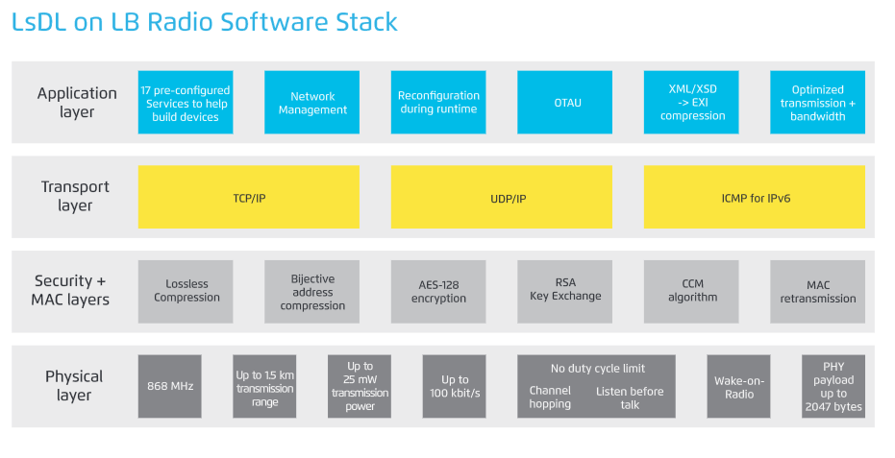Viewport: 895px width, 458px height.
Task: Click the "No duty cycle limit" text
Action: 598,369
